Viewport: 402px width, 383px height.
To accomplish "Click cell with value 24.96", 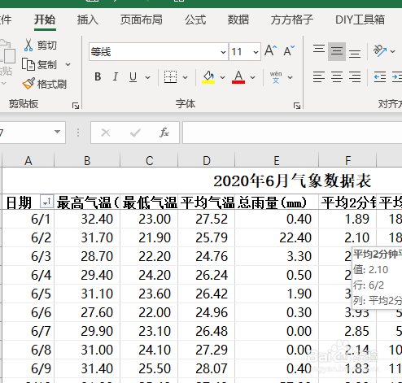I will pos(207,312).
